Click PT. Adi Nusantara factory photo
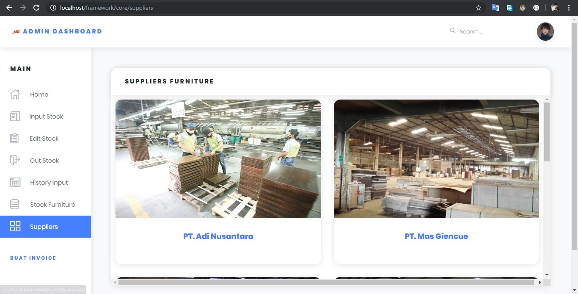 tap(218, 159)
